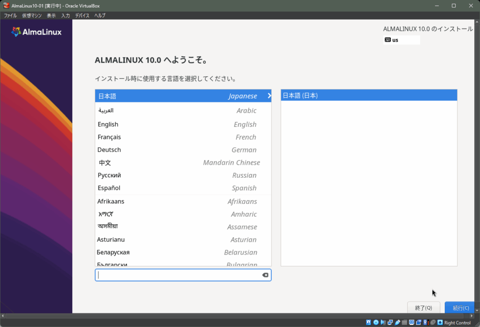The image size is (480, 327).
Task: Choose English in the language list
Action: (x=183, y=124)
